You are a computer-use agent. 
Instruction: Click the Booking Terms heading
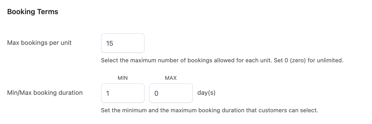click(33, 12)
